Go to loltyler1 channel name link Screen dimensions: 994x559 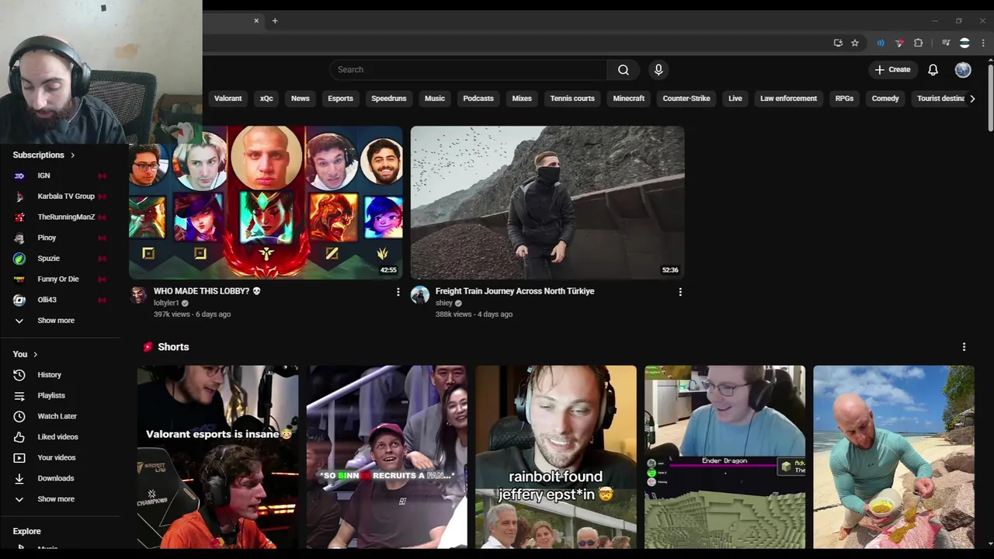coord(166,303)
